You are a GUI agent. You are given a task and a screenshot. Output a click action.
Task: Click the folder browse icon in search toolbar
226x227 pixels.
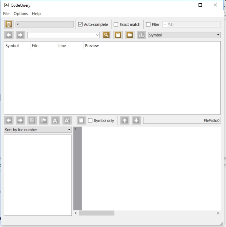click(x=129, y=35)
